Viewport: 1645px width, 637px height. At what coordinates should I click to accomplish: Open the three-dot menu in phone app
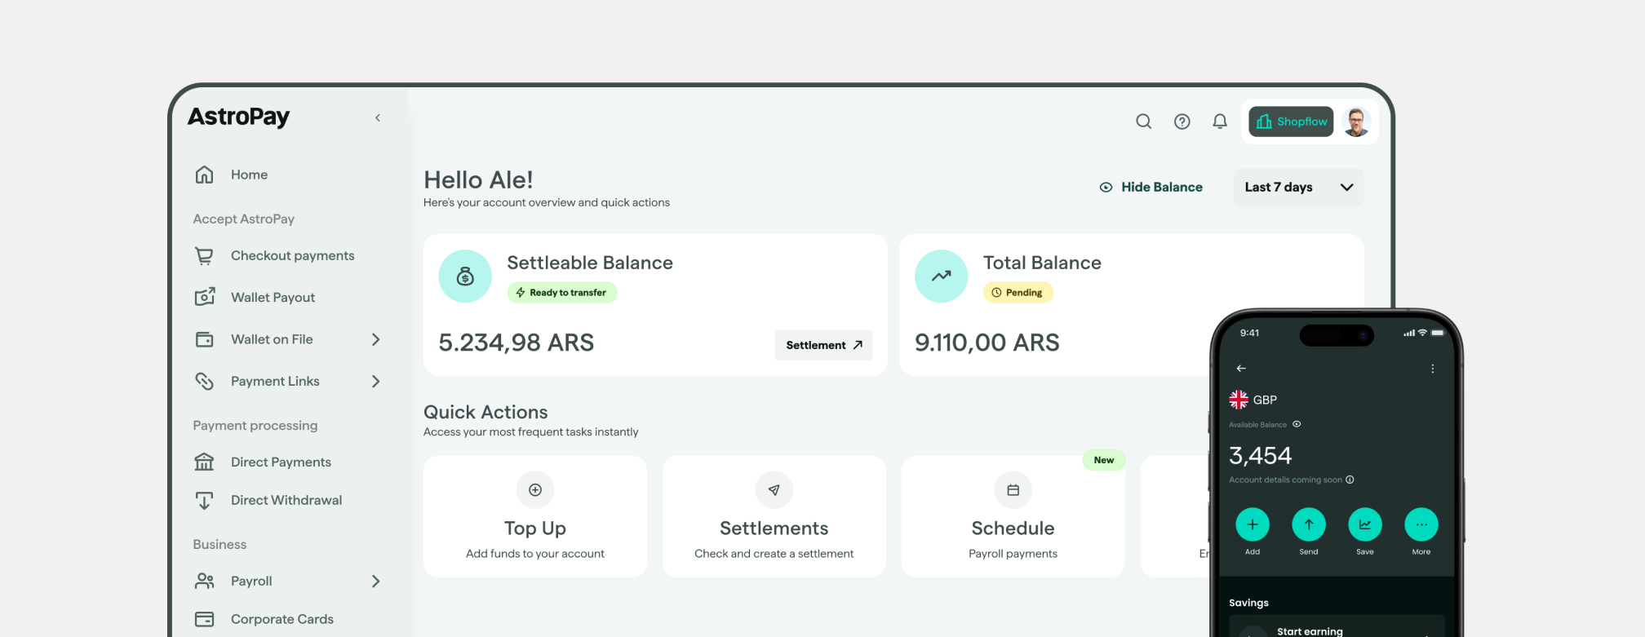pyautogui.click(x=1433, y=369)
